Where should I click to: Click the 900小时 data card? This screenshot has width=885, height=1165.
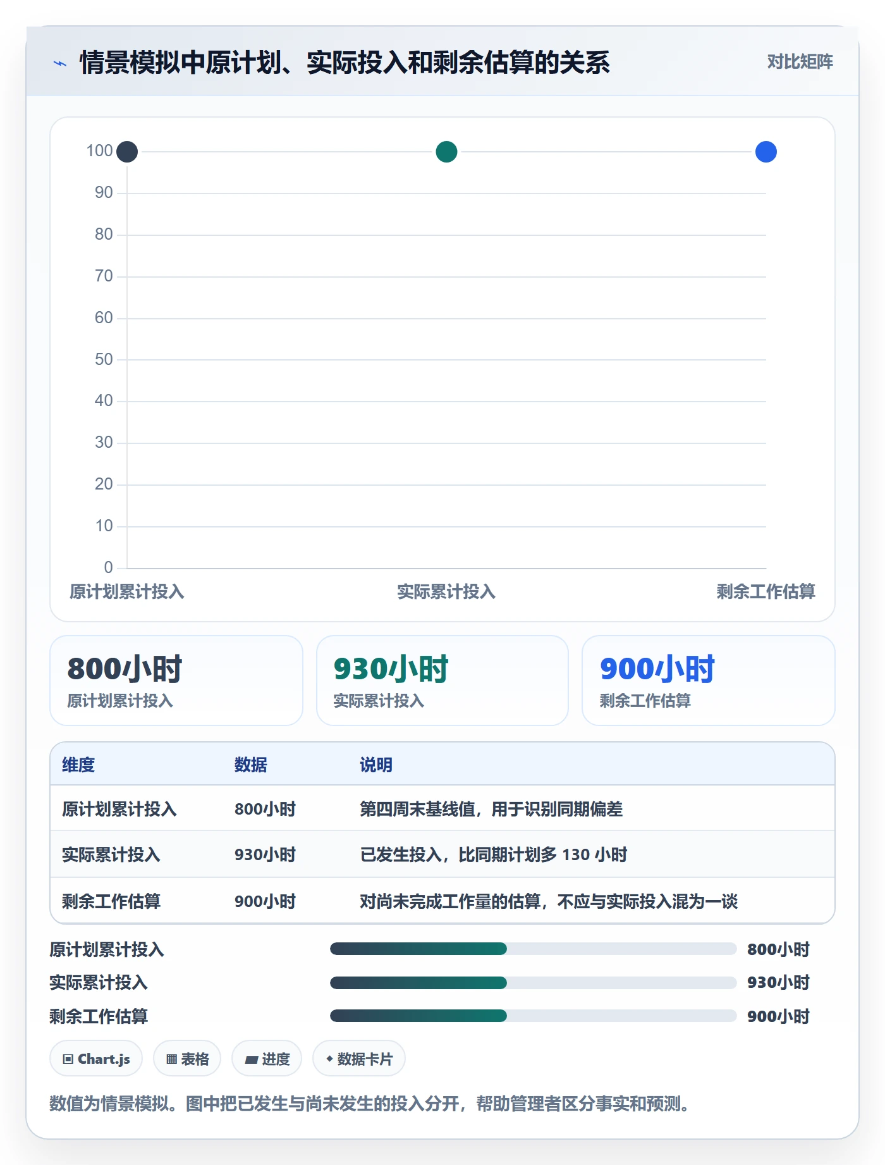click(709, 681)
